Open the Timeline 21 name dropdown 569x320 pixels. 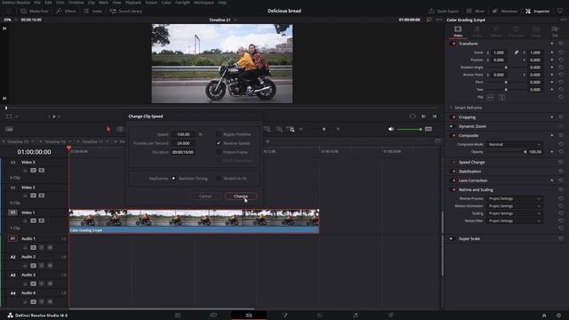coord(223,20)
